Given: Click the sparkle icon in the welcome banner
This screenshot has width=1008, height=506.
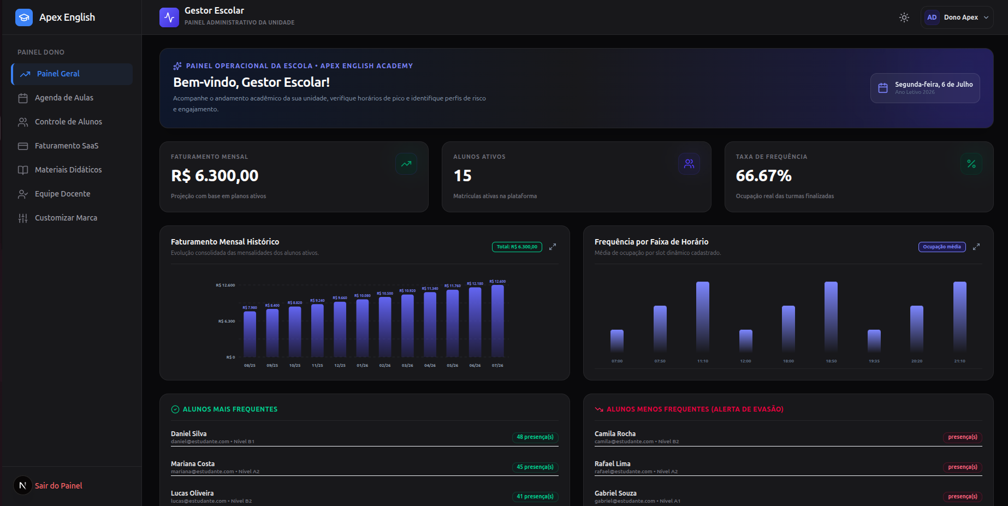Looking at the screenshot, I should [177, 66].
